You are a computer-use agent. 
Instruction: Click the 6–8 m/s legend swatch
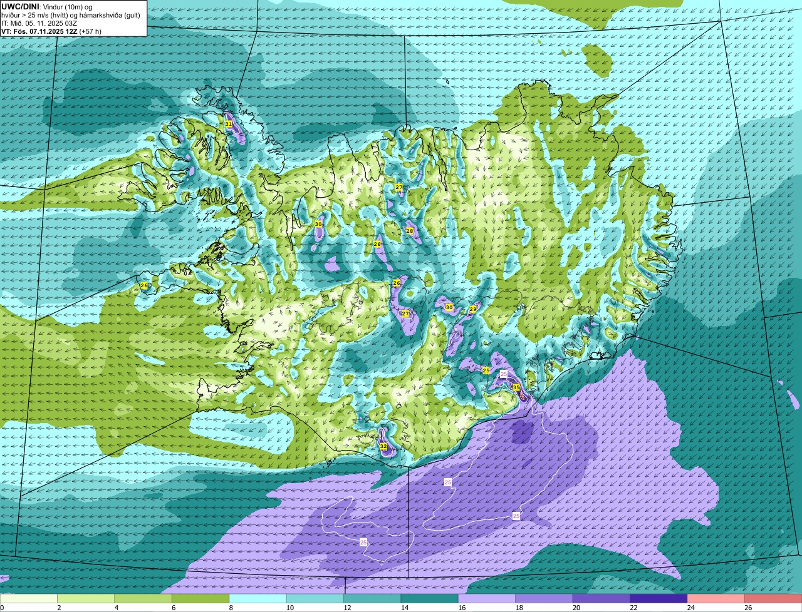(200, 598)
